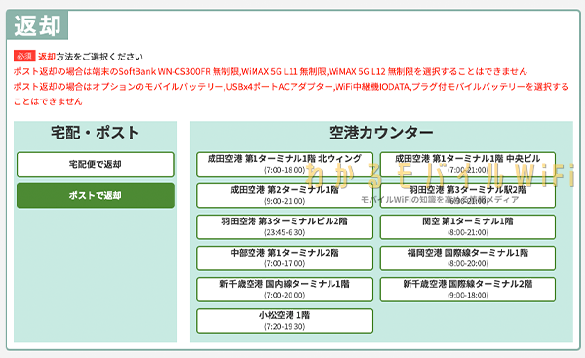Select 中部空港 第1ターミナル2階 counter
Screen dimensions: 585x358
point(285,259)
